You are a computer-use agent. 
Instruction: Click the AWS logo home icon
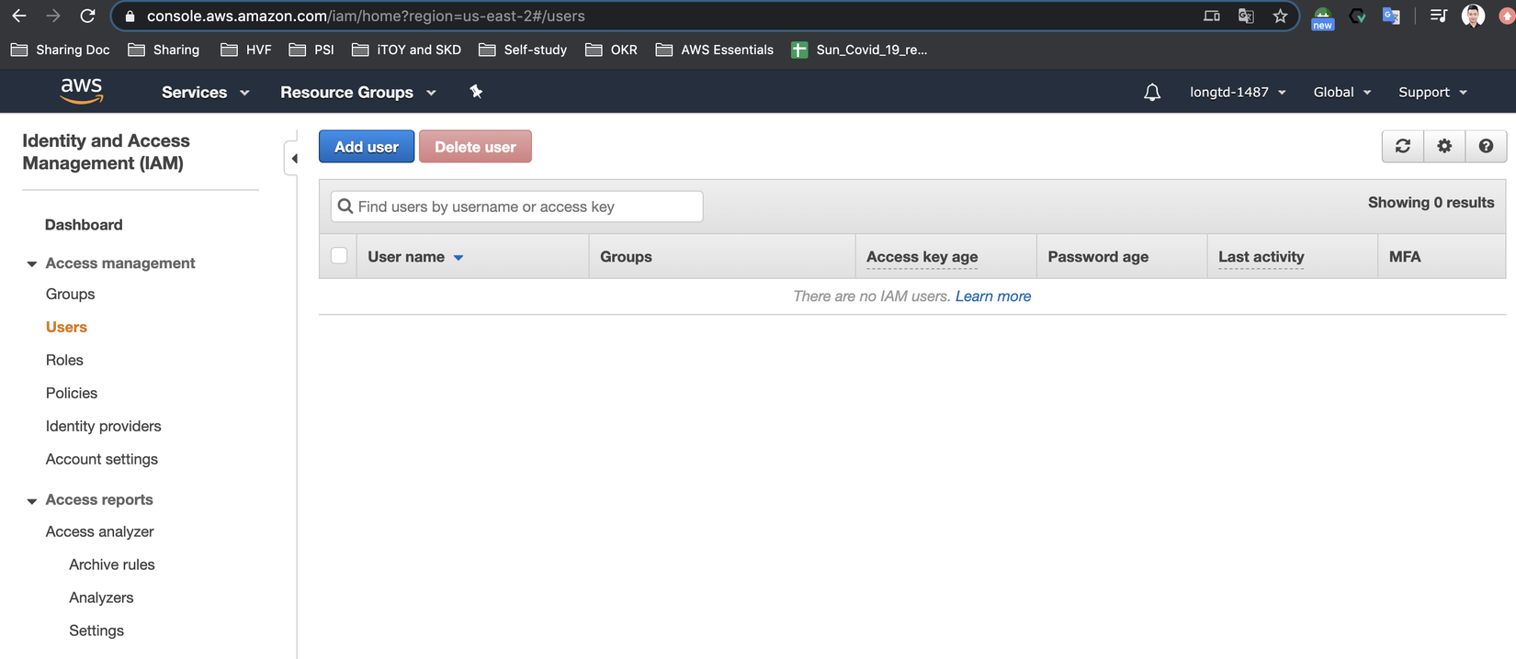tap(81, 91)
